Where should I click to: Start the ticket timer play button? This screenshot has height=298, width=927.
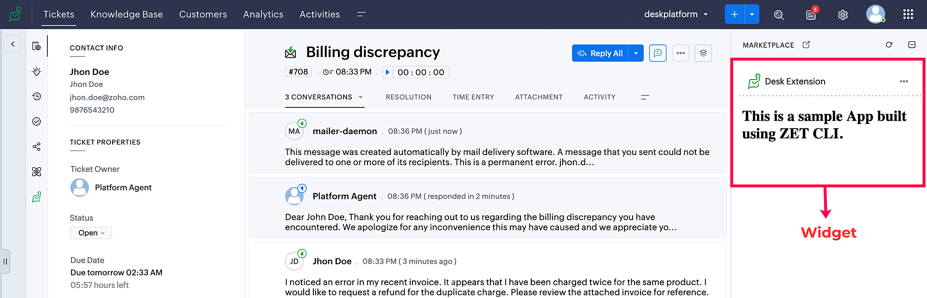pyautogui.click(x=388, y=72)
